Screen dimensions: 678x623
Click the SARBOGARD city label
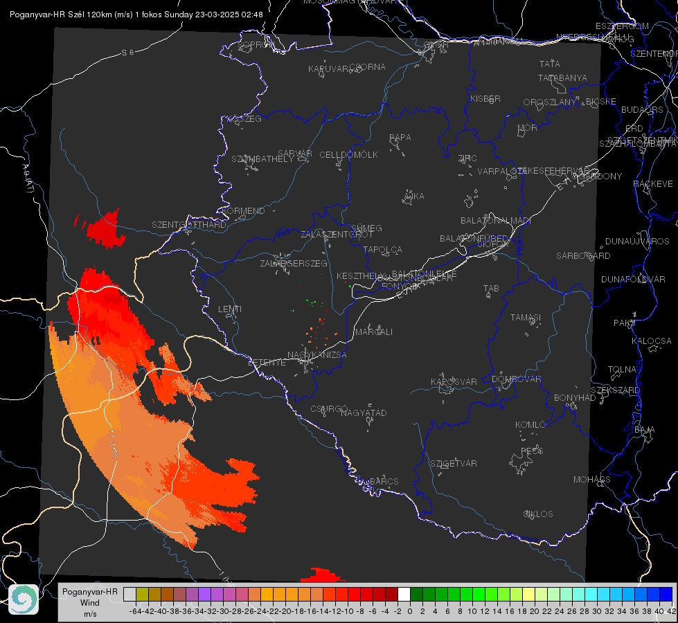click(x=583, y=256)
